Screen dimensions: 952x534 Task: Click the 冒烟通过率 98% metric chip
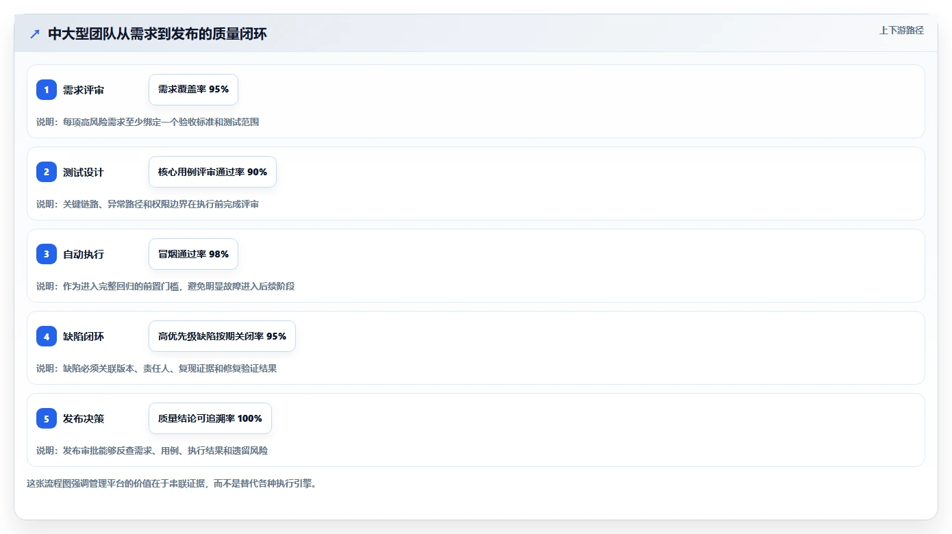[x=193, y=254]
